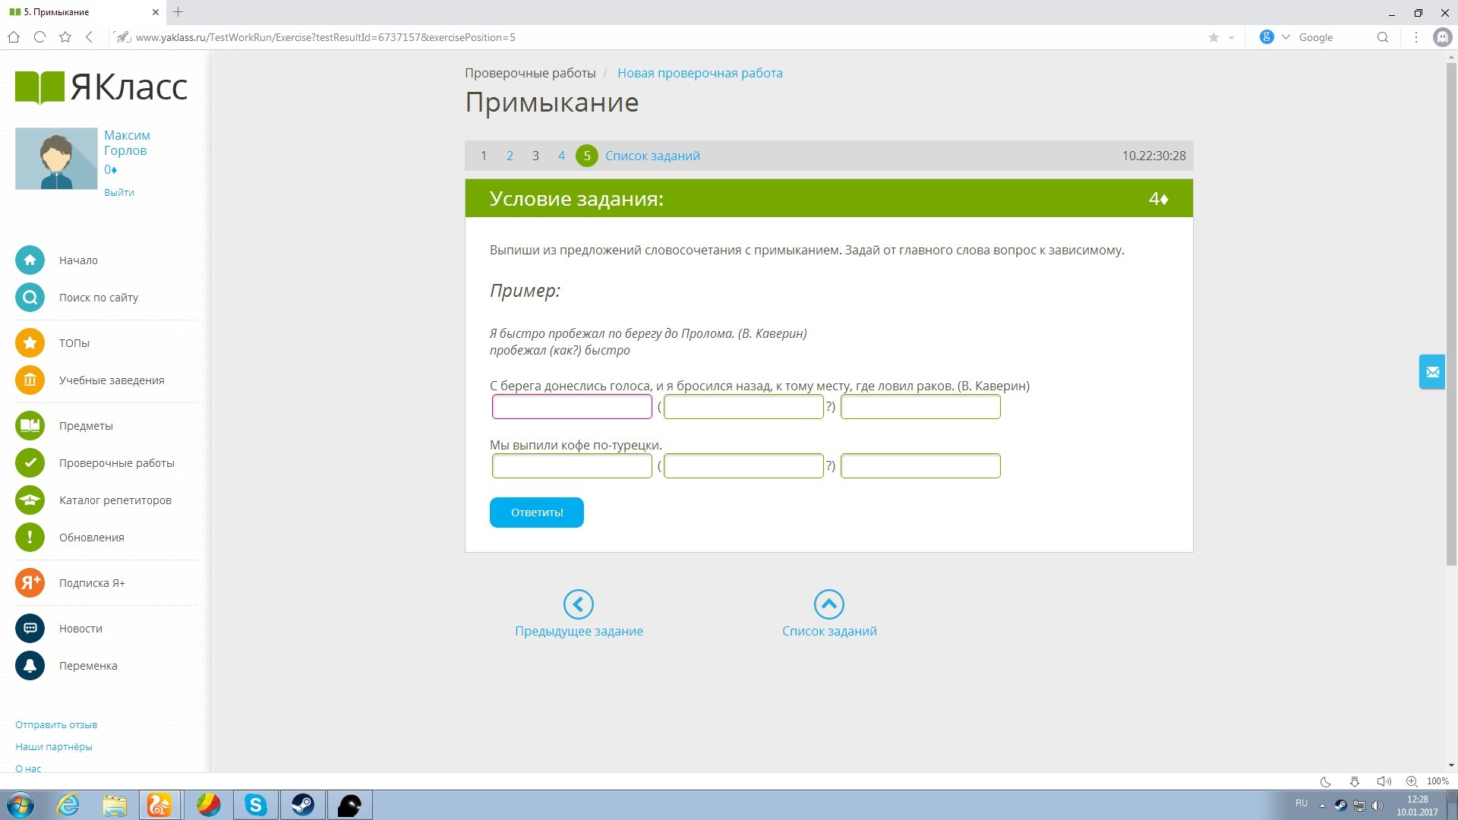Image resolution: width=1458 pixels, height=820 pixels.
Task: Toggle the night mode moon icon
Action: [x=1326, y=781]
